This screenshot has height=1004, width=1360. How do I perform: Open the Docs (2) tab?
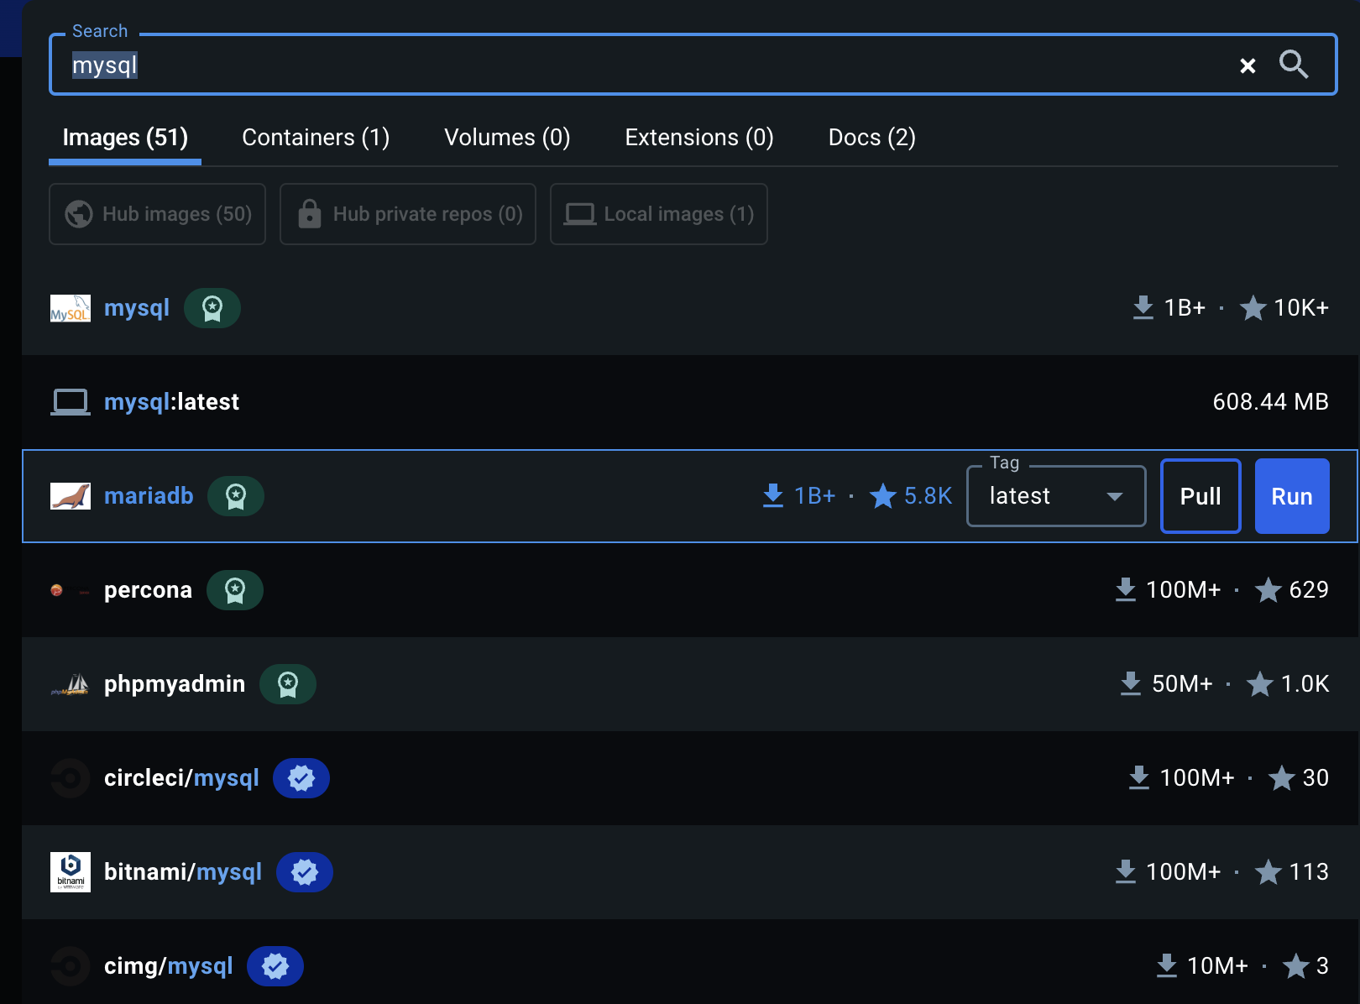[x=871, y=138]
